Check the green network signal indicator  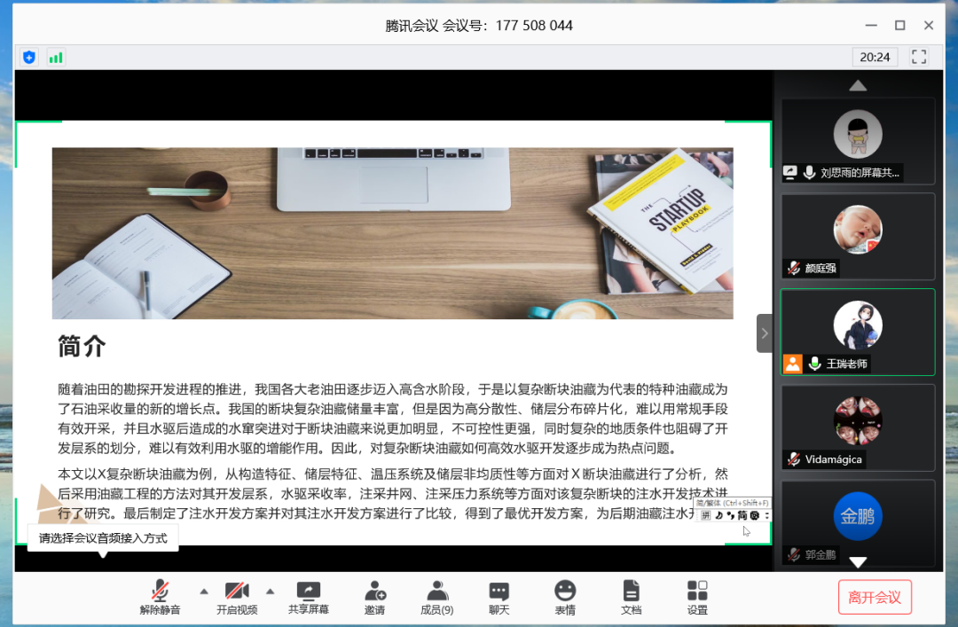point(56,58)
